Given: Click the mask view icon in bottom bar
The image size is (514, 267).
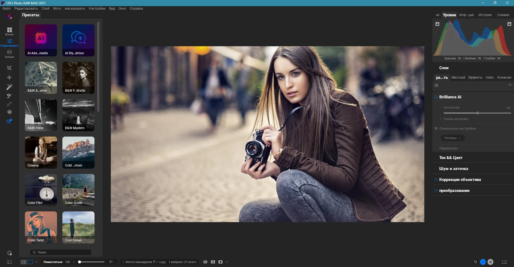Looking at the screenshot, I should tap(221, 262).
